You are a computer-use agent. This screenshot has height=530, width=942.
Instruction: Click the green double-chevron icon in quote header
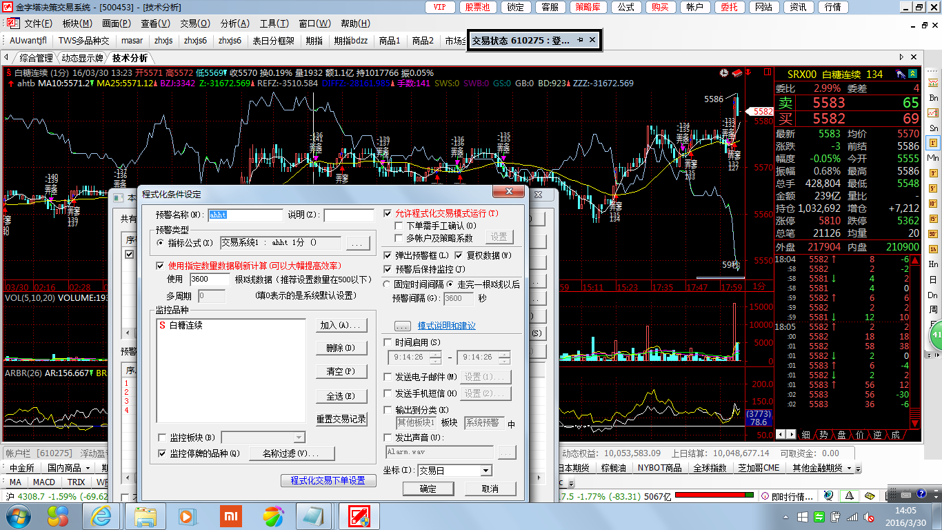pos(912,74)
